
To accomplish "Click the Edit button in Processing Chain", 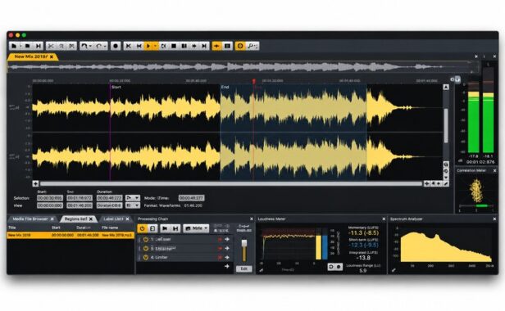I will tap(244, 269).
